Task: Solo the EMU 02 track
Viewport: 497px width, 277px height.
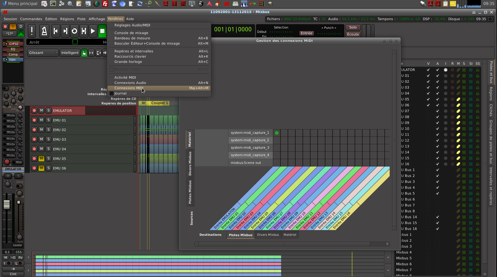Action: pos(48,130)
